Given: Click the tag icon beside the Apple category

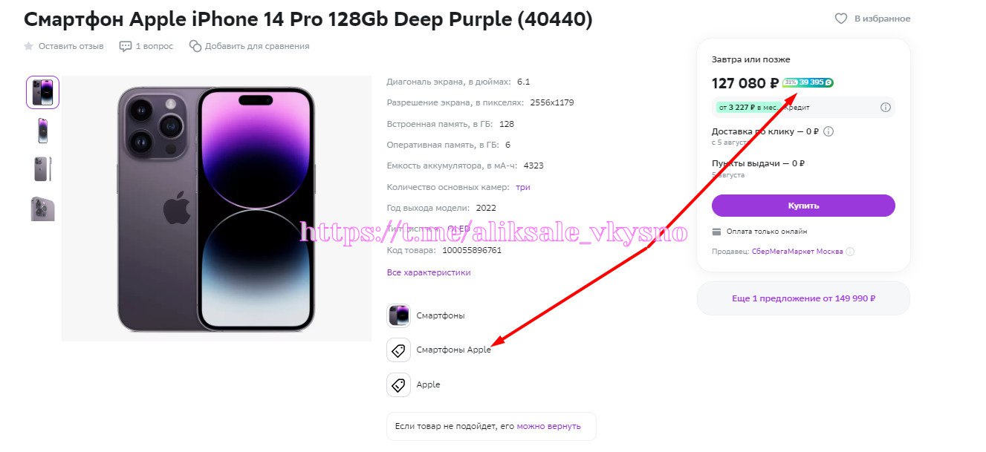Looking at the screenshot, I should [398, 385].
